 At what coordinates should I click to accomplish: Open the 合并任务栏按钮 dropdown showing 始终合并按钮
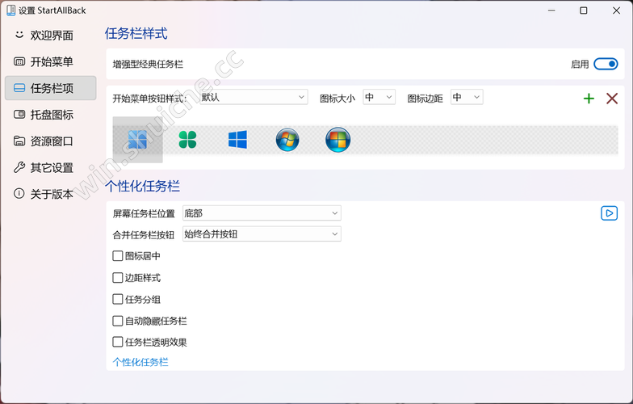coord(262,234)
